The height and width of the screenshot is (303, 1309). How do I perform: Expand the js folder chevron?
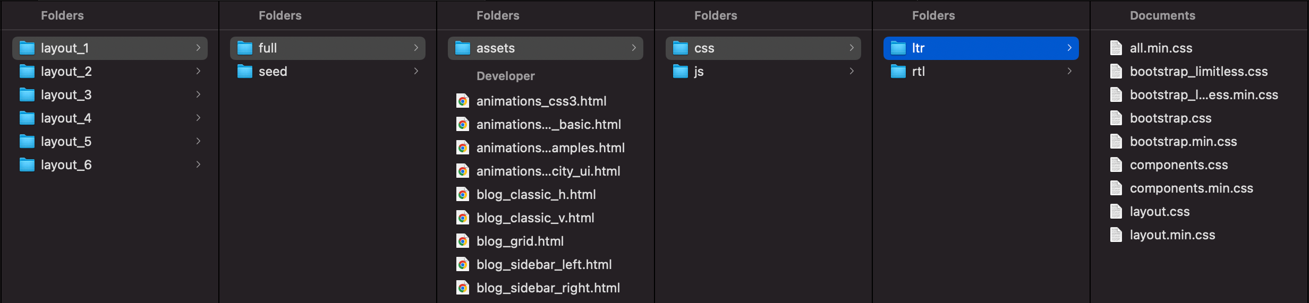click(x=852, y=71)
